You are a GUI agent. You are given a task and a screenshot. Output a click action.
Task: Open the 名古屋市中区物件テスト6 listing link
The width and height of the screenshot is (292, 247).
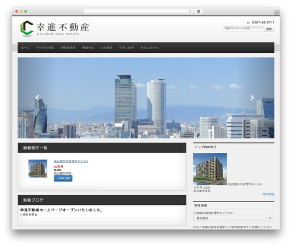pyautogui.click(x=71, y=161)
